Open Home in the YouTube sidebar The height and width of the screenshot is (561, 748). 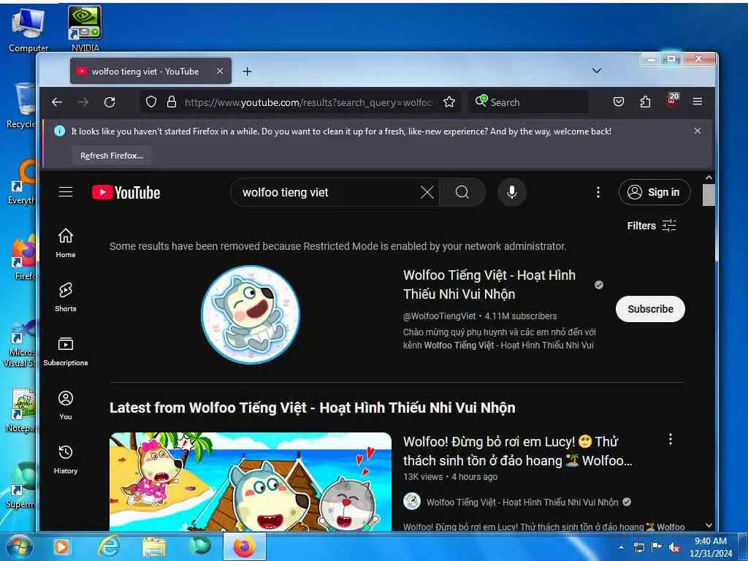coord(65,243)
